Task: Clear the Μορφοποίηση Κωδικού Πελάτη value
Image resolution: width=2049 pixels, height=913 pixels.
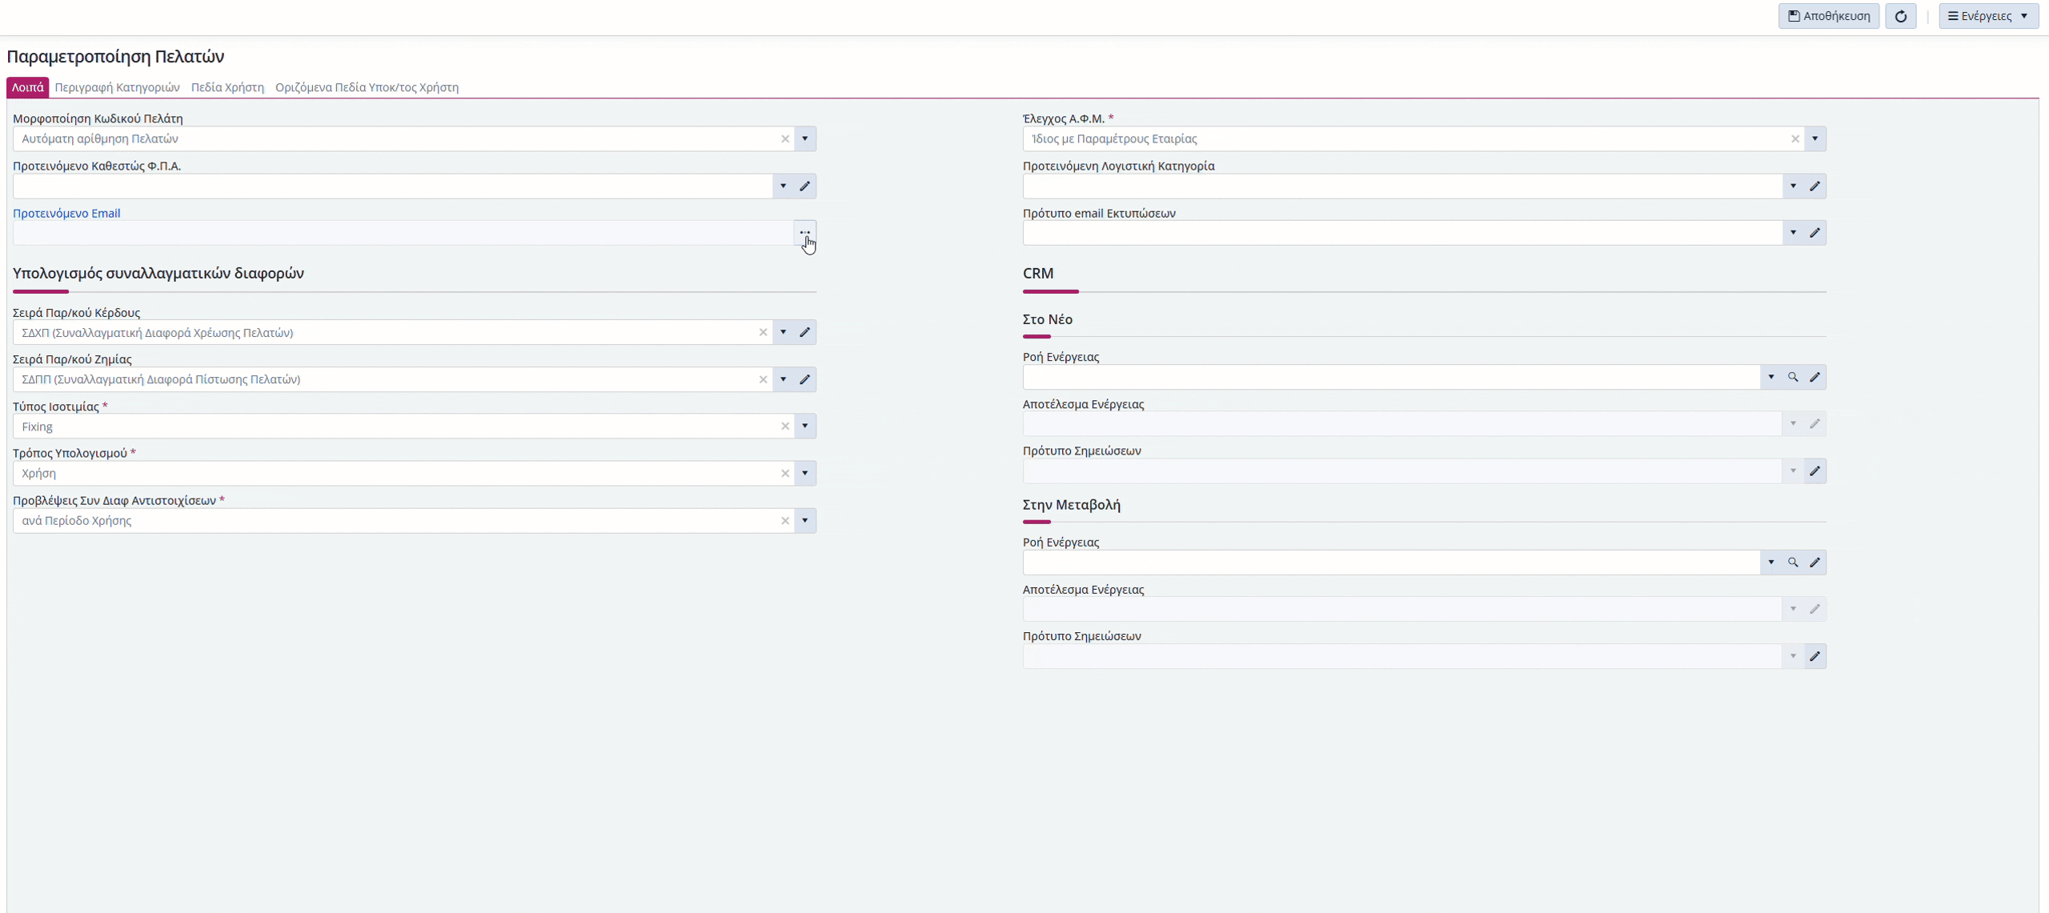Action: [x=785, y=138]
